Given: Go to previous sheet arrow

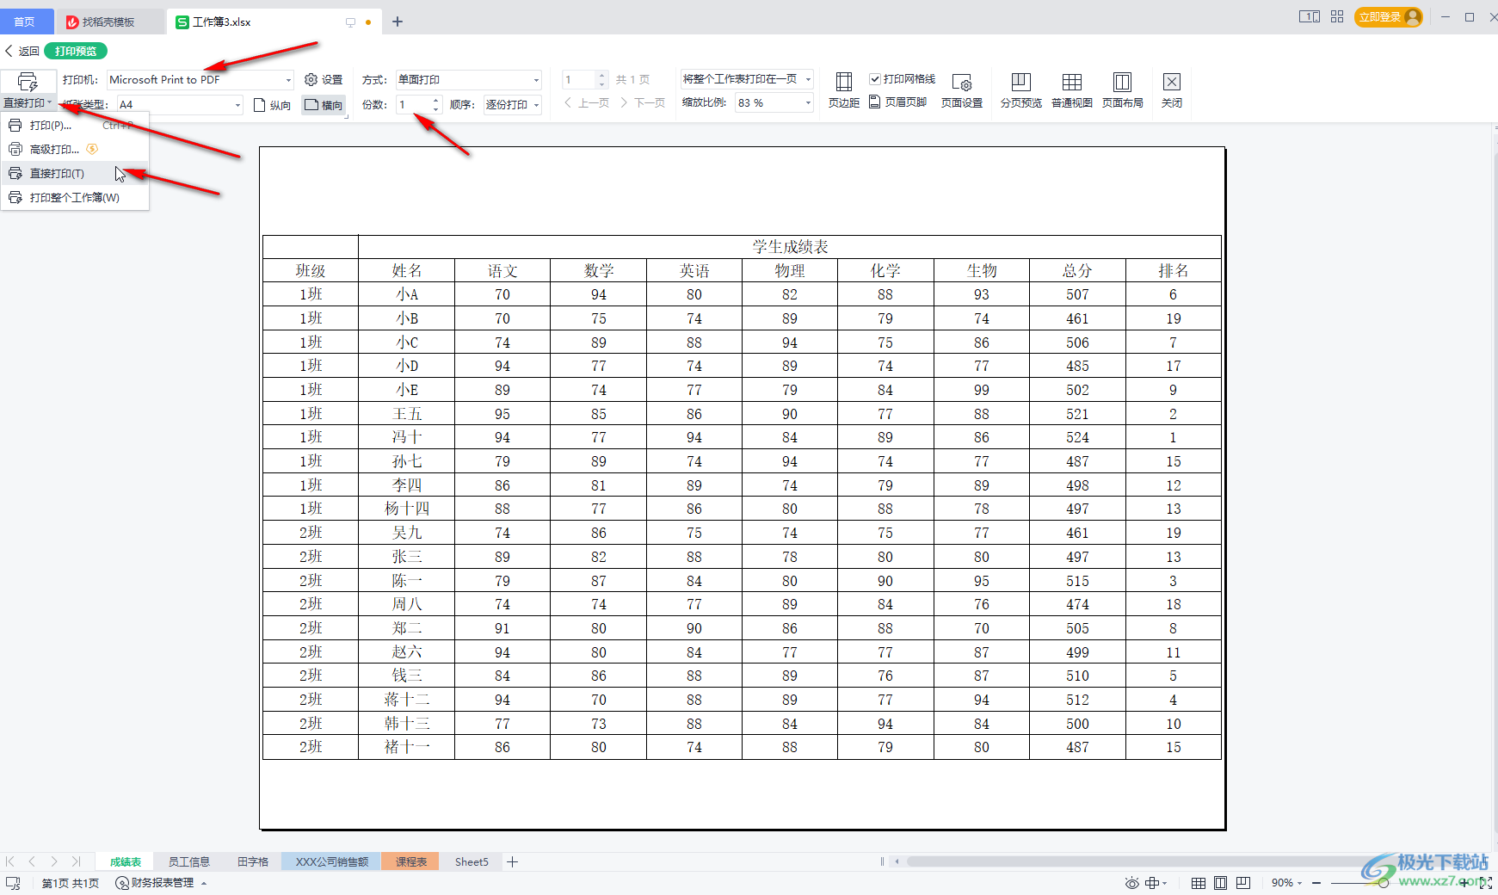Looking at the screenshot, I should click(32, 861).
